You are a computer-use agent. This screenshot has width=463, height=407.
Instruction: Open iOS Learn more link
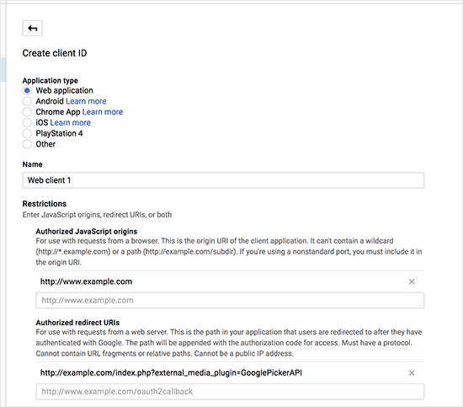(70, 123)
